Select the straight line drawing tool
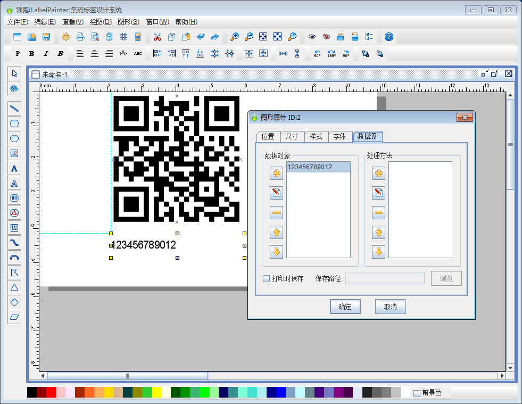This screenshot has width=522, height=404. coord(14,108)
